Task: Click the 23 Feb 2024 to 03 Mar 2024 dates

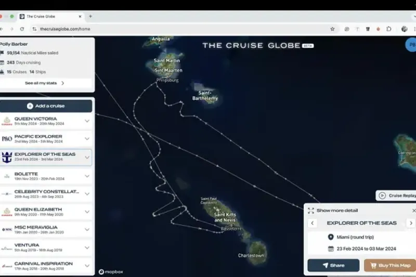Action: (366, 248)
